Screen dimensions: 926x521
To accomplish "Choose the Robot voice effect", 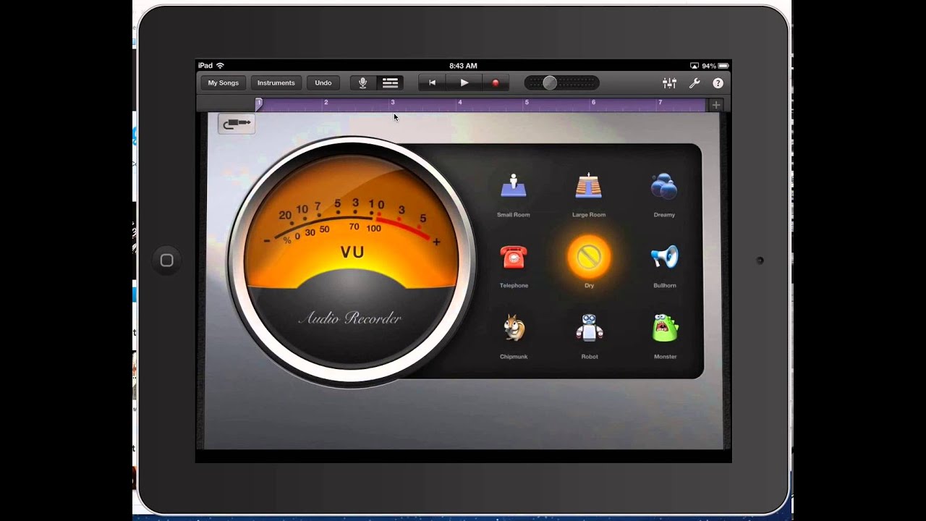I will coord(590,328).
